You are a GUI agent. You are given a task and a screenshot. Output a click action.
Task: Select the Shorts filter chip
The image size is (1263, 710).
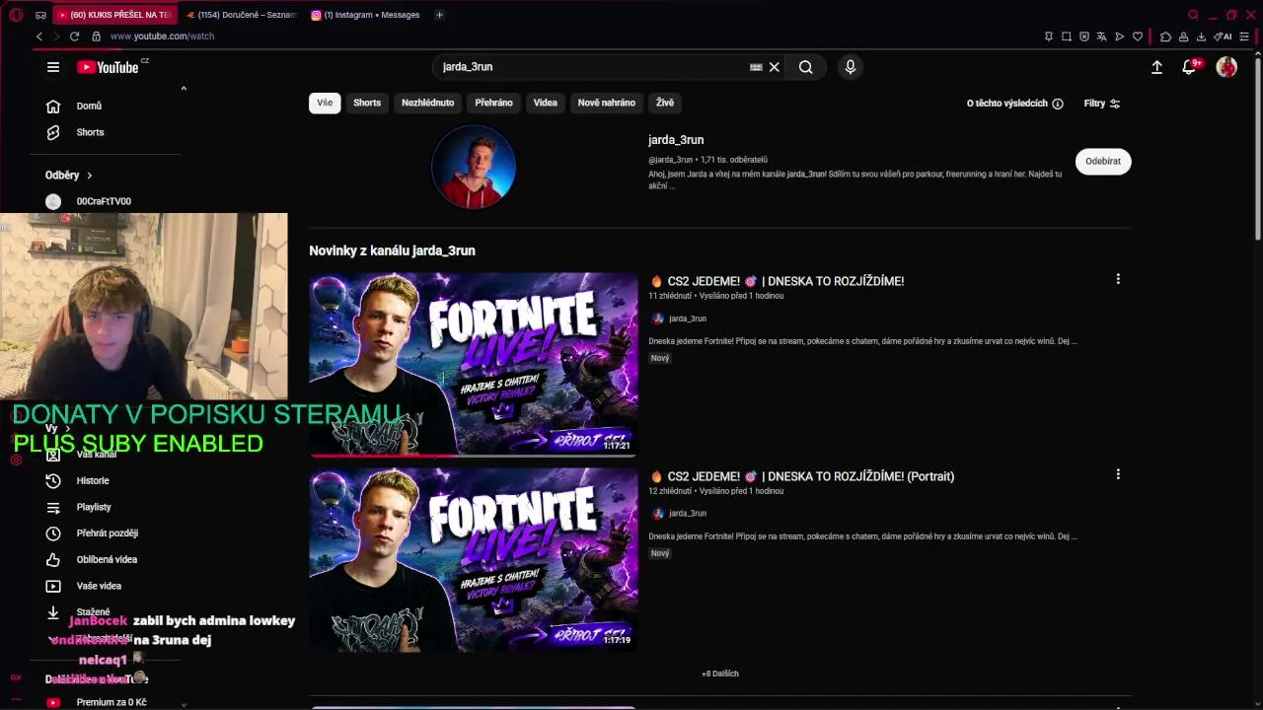pyautogui.click(x=367, y=103)
